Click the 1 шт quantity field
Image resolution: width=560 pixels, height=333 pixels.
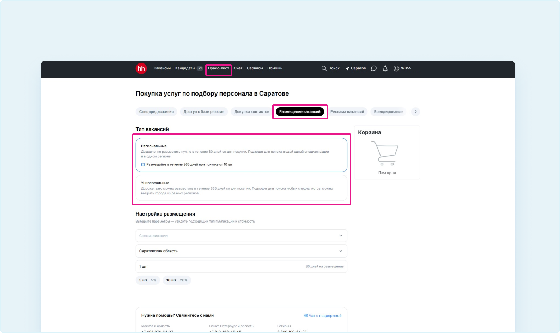(242, 266)
